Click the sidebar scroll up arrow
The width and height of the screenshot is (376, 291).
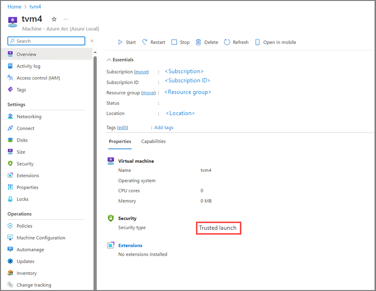pyautogui.click(x=95, y=52)
